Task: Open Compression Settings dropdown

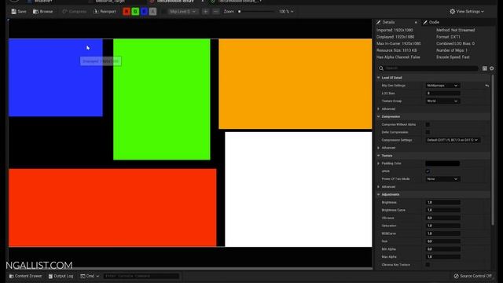Action: [453, 140]
